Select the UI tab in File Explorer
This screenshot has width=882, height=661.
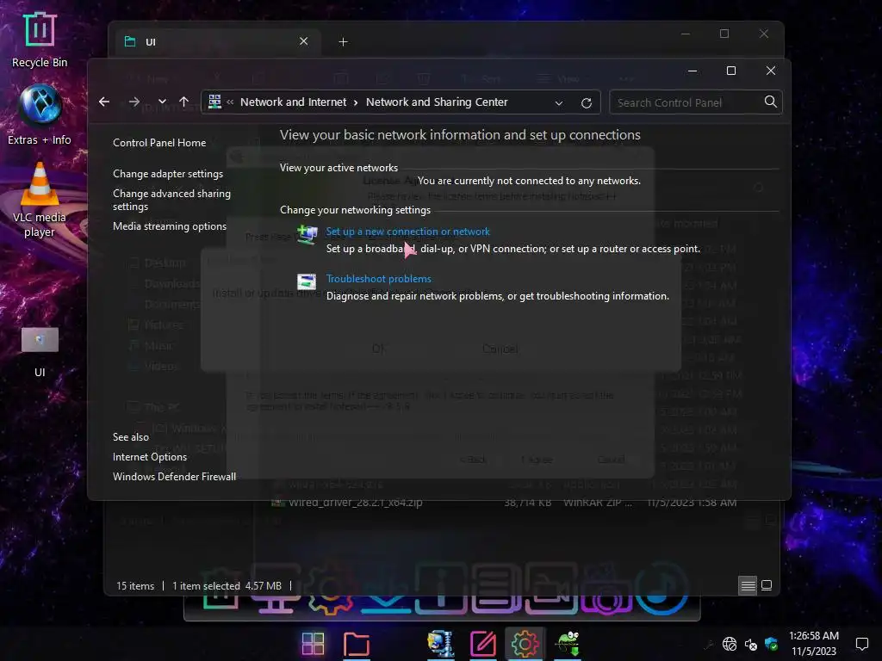point(217,42)
